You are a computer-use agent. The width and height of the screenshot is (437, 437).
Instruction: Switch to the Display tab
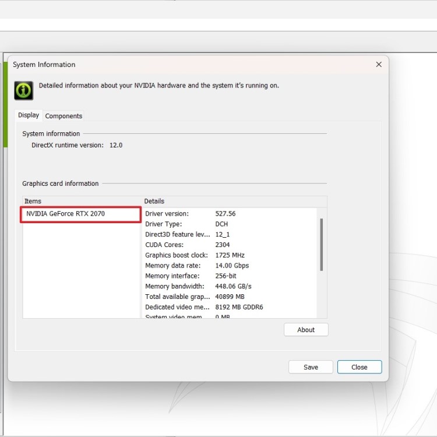pos(29,115)
